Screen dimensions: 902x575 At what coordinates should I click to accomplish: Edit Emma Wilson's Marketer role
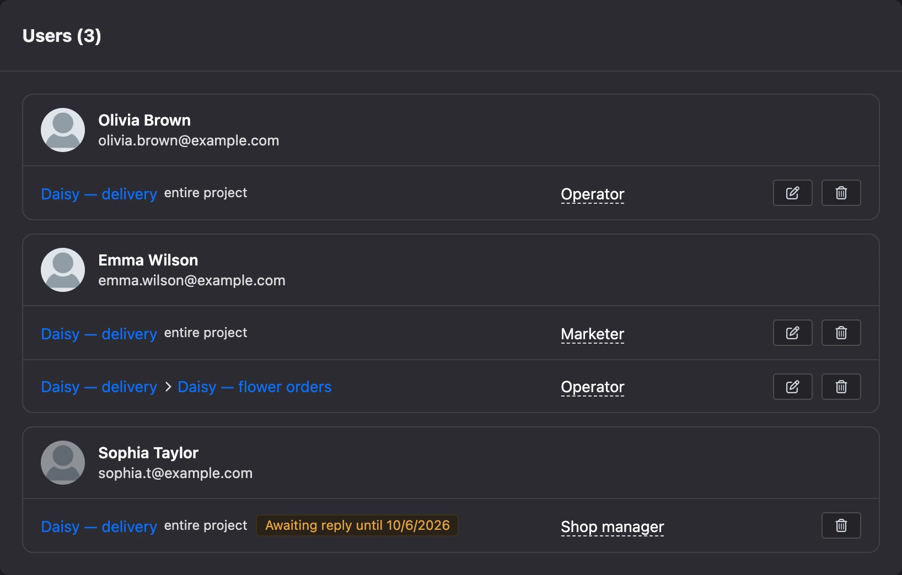(792, 333)
